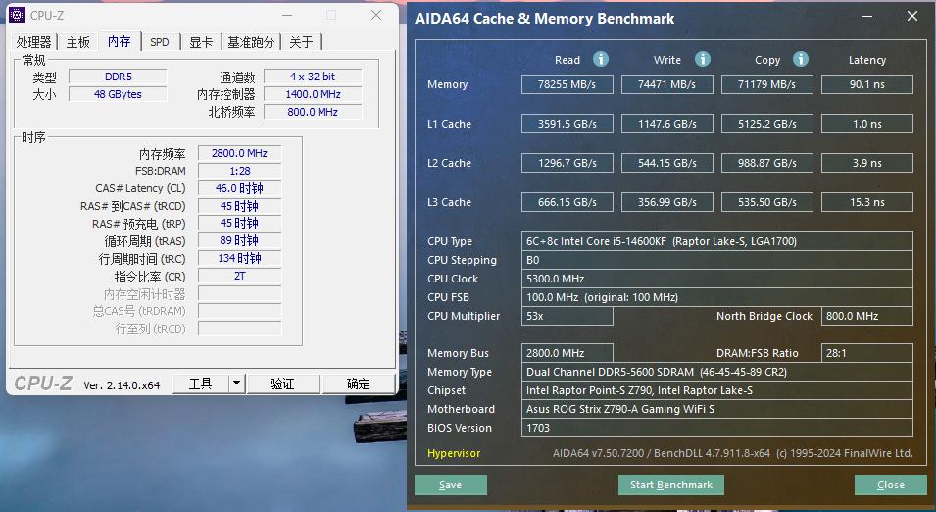Click the 确定 button

click(358, 384)
